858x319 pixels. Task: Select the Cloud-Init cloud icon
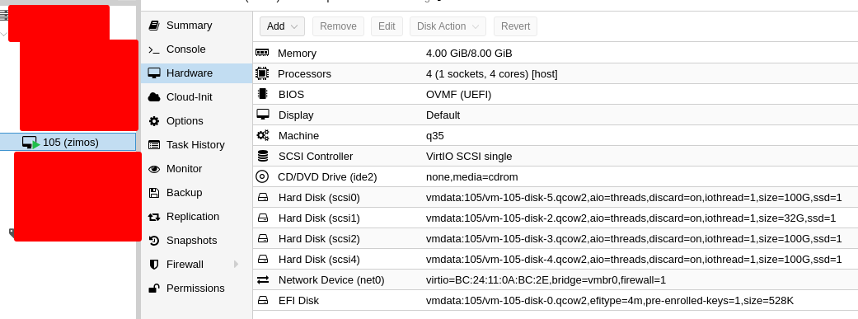(154, 96)
